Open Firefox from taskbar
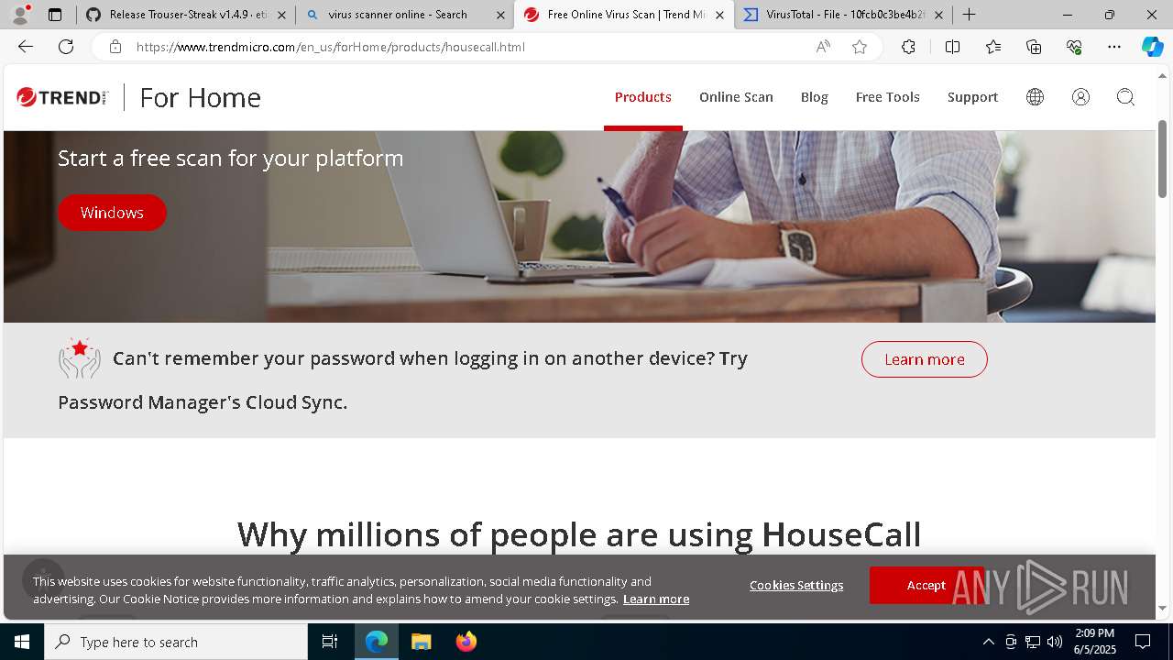 coord(466,642)
